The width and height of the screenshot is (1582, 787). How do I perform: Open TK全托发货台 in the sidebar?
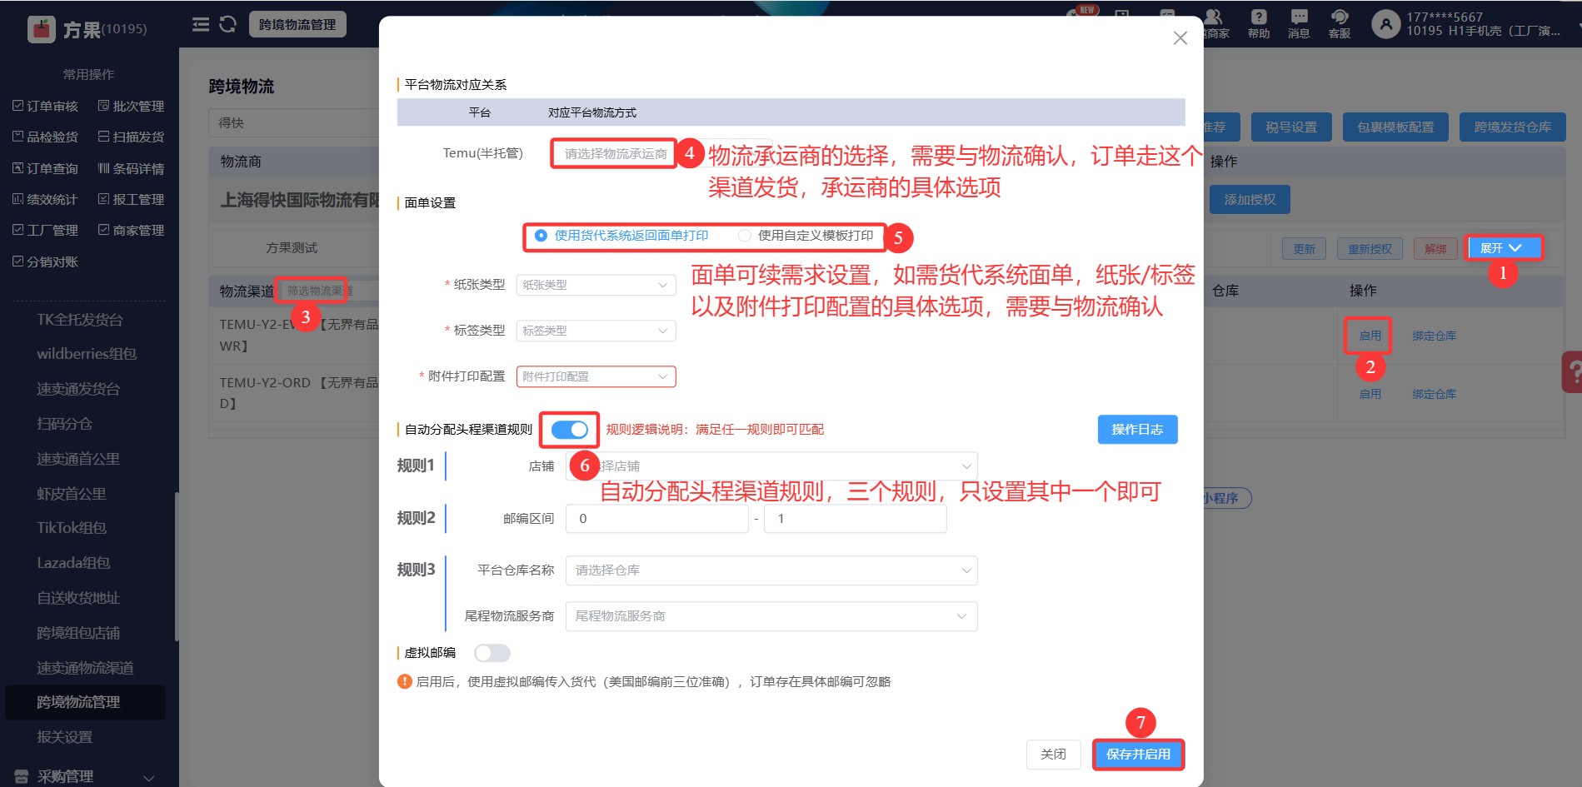[x=80, y=320]
